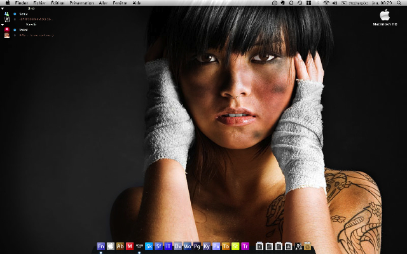Launch the Wo dock icon
This screenshot has height=254, width=407.
(188, 246)
